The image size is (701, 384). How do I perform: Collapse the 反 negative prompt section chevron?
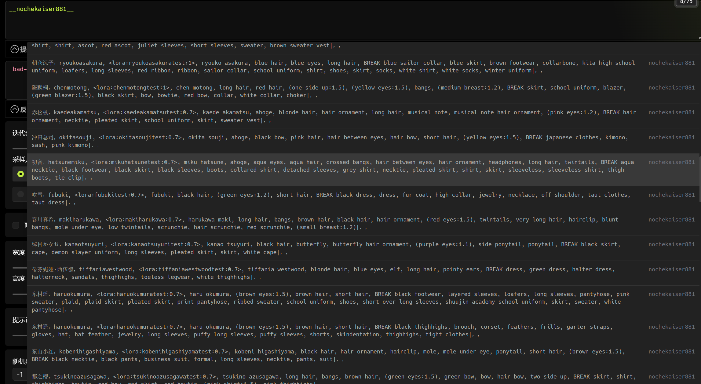coord(15,109)
